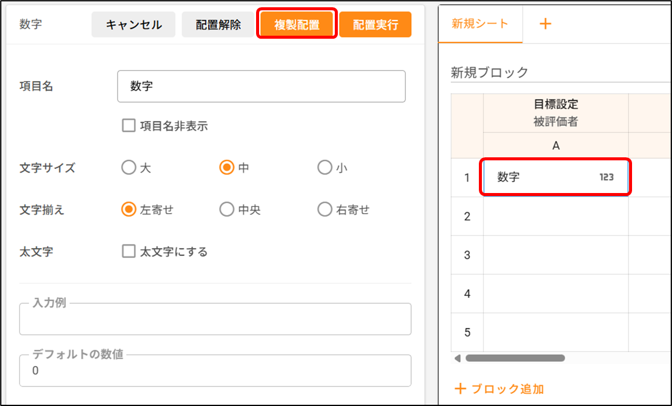Check the 太文字にする checkbox
This screenshot has width=672, height=406.
pos(128,251)
